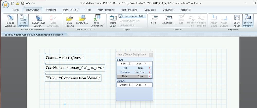The height and width of the screenshot is (108, 257).
Task: Remove the Date input with red X
Action: point(150,76)
